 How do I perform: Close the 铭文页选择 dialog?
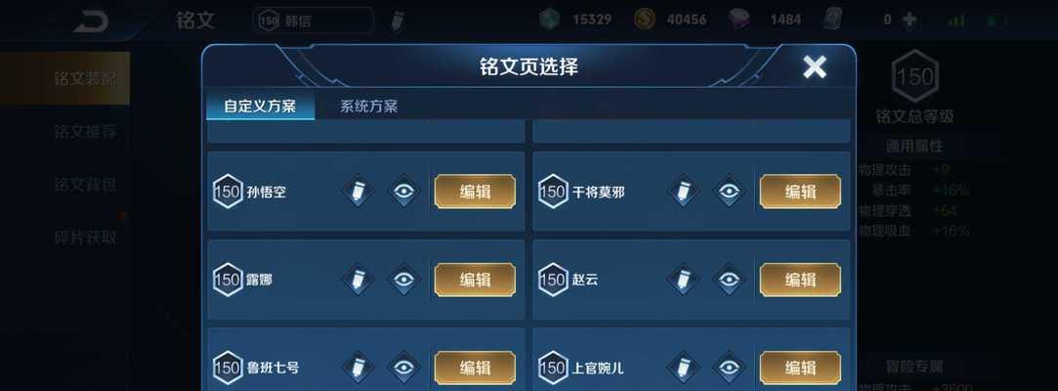[x=815, y=66]
